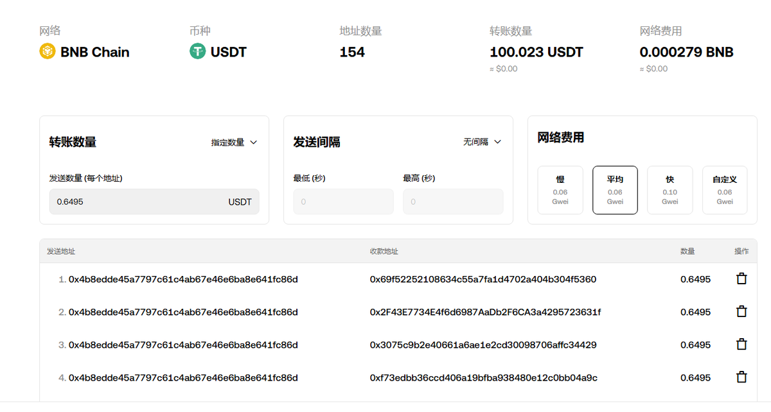Click the BNB Chain network logo icon
The height and width of the screenshot is (412, 771).
point(48,51)
